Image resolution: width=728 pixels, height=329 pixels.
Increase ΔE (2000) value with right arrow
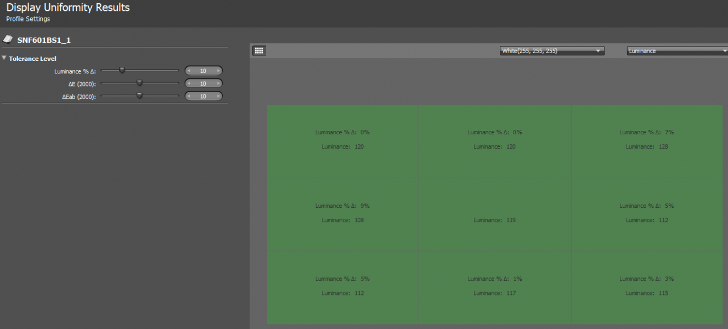pyautogui.click(x=218, y=84)
